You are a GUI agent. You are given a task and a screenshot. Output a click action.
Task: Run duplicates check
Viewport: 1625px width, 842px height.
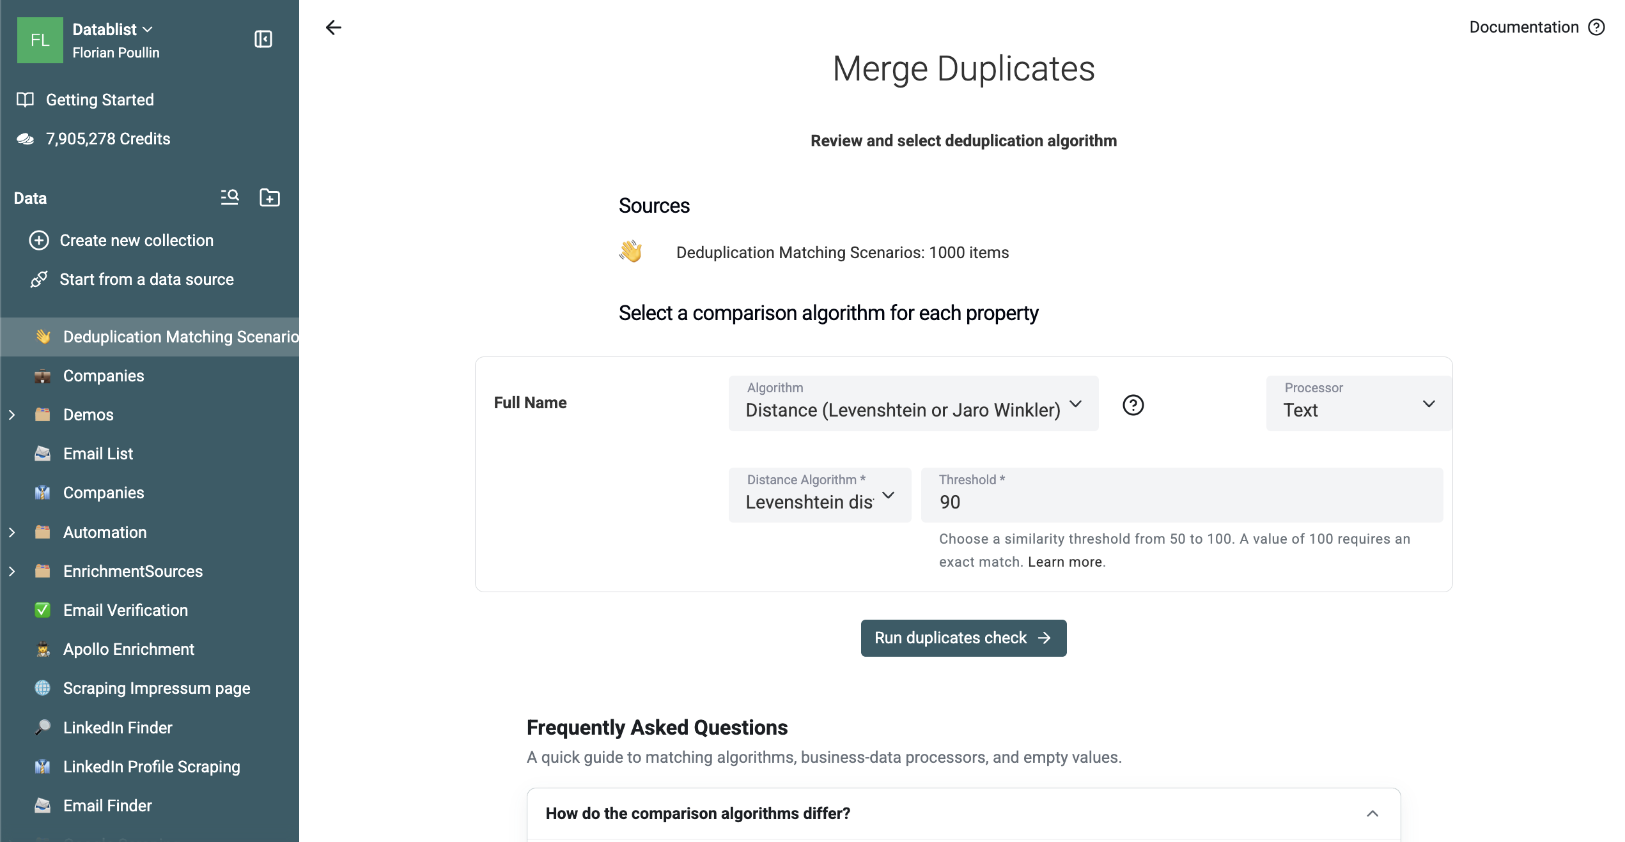(x=963, y=638)
